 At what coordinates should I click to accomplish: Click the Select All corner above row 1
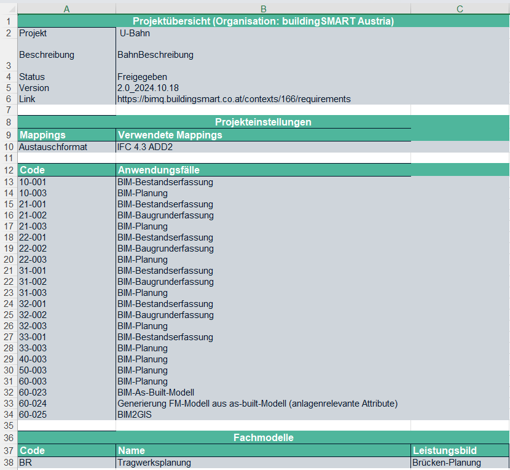coord(9,7)
